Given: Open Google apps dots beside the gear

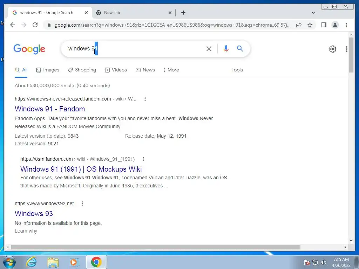Looking at the screenshot, I should pyautogui.click(x=347, y=49).
